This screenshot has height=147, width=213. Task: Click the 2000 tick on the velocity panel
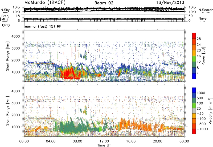[15, 115]
